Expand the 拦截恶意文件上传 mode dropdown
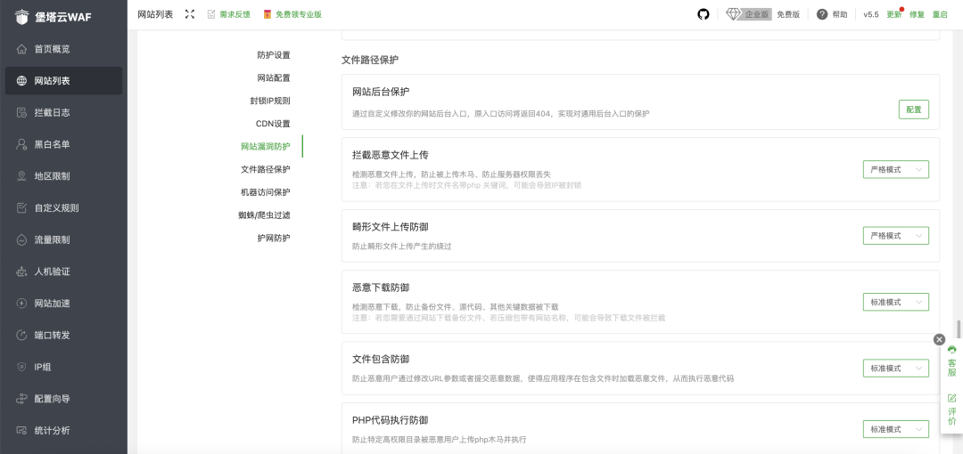The height and width of the screenshot is (454, 963). [895, 169]
